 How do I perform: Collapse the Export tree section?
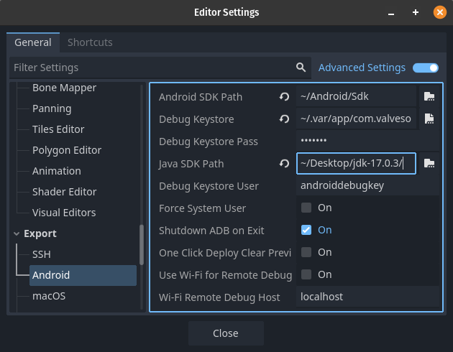[17, 233]
